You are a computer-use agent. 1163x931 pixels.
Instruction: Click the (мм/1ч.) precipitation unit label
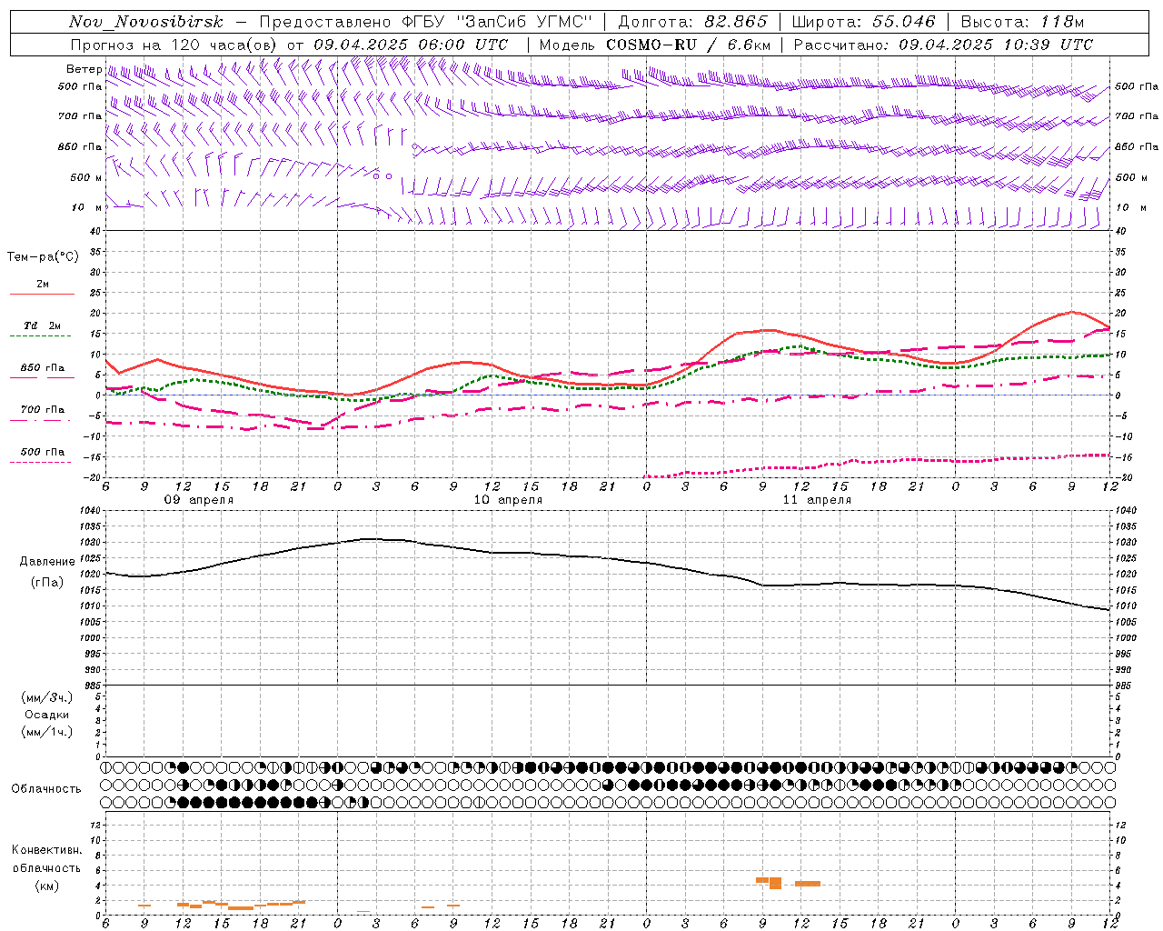(x=47, y=732)
